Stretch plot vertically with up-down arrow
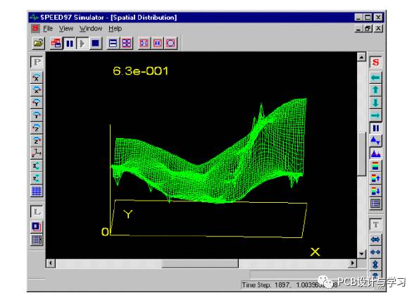Screen dimensions: 419x300 pyautogui.click(x=376, y=265)
